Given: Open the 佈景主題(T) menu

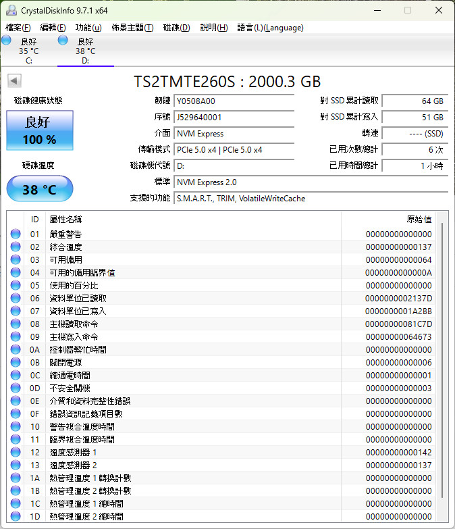Looking at the screenshot, I should 132,28.
